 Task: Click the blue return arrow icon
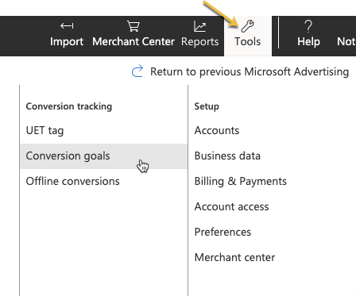137,71
